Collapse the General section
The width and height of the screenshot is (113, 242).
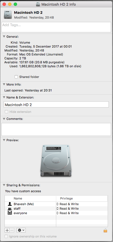tap(4, 37)
